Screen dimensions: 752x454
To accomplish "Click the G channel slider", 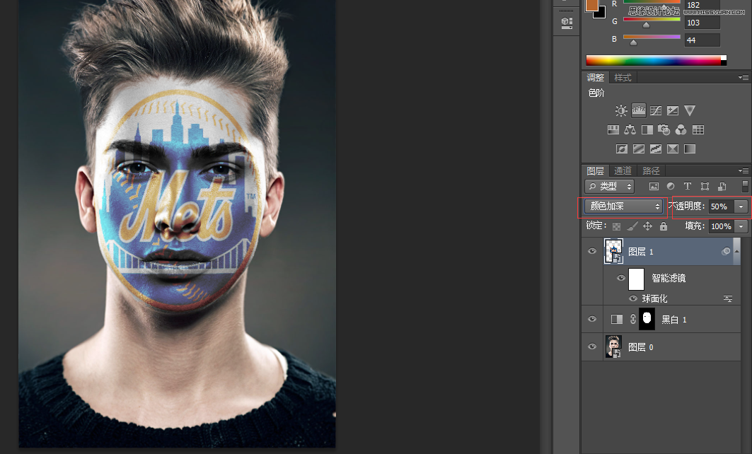I will 652,20.
